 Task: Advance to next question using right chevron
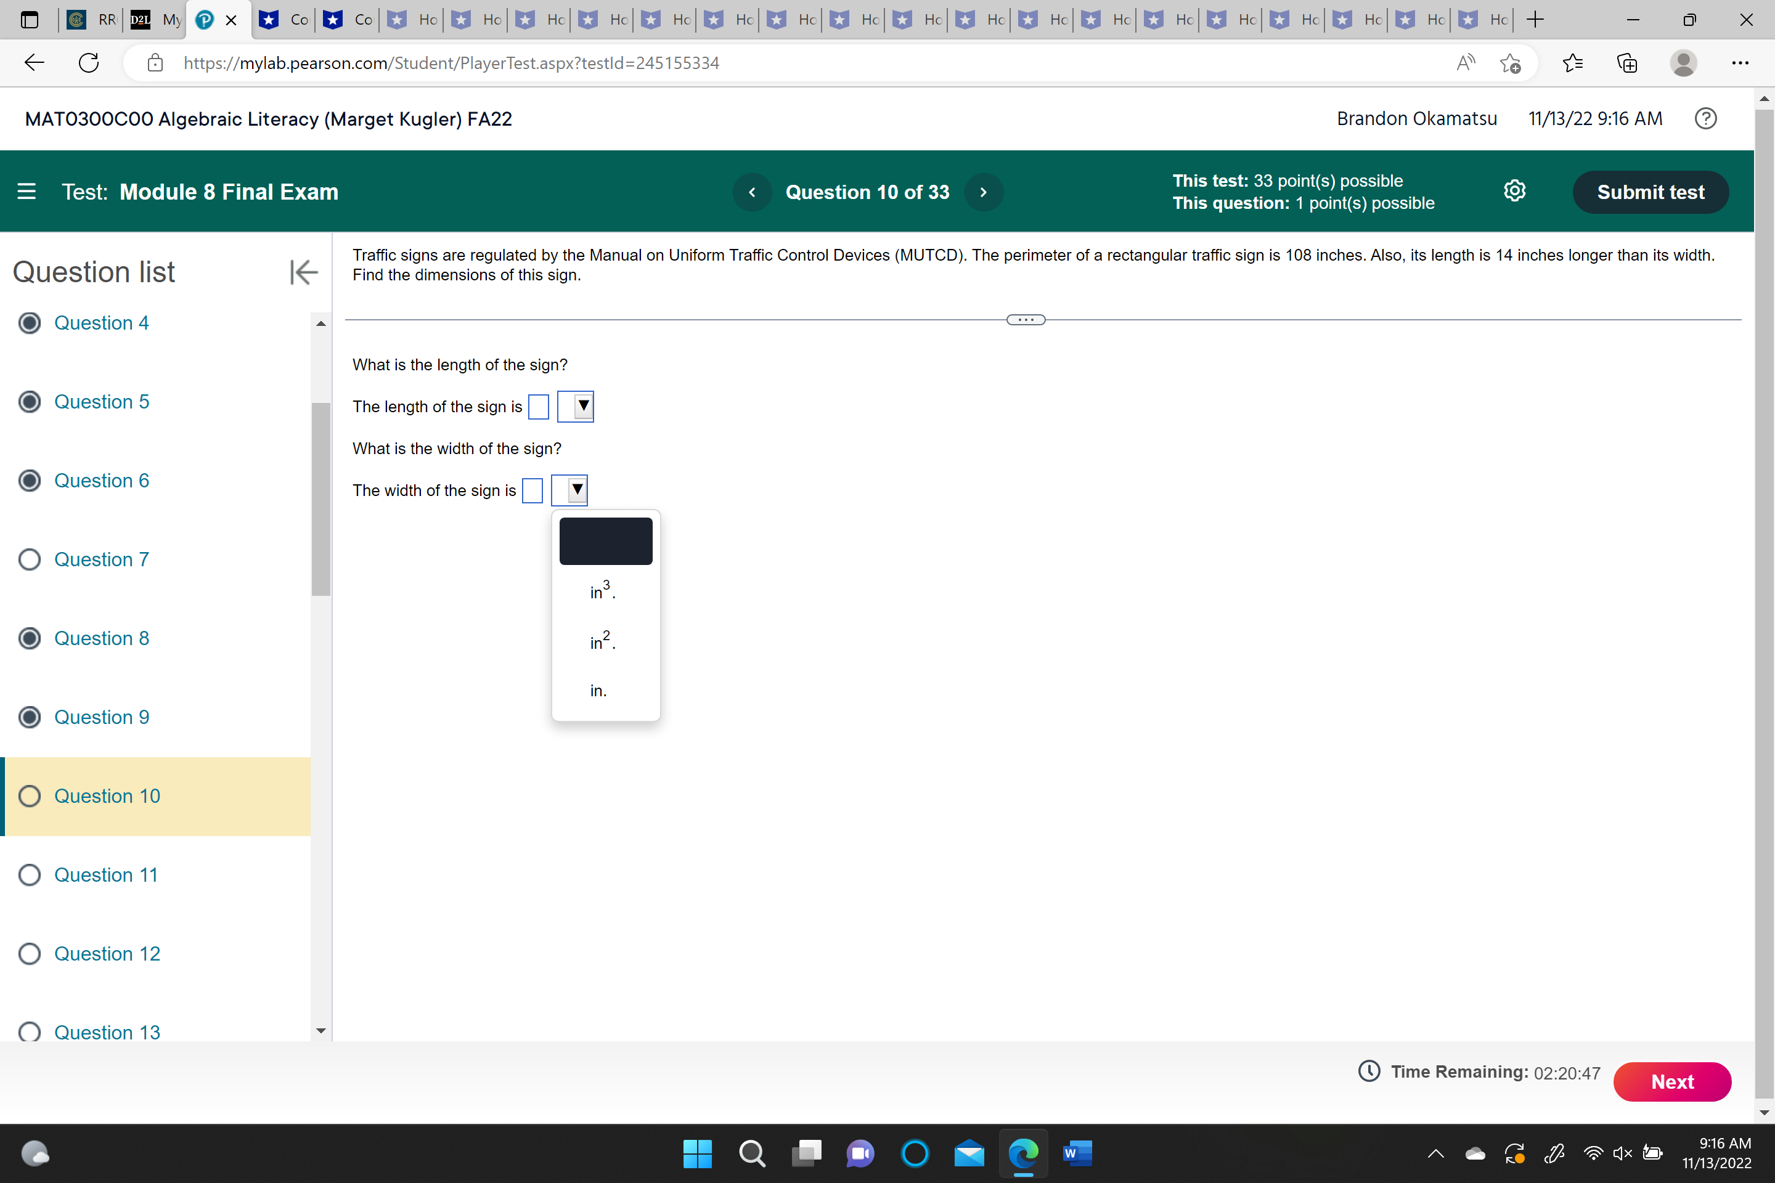[x=984, y=192]
